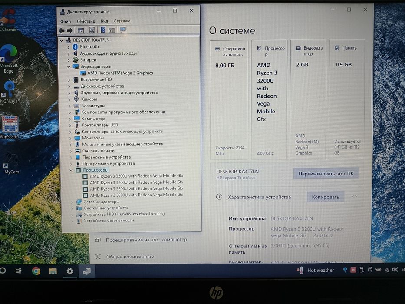The width and height of the screenshot is (405, 304).
Task: Select the Клавиатуры category icon
Action: point(76,106)
